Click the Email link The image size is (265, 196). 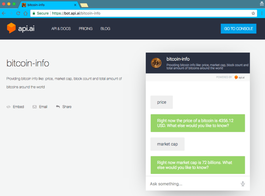click(40, 107)
